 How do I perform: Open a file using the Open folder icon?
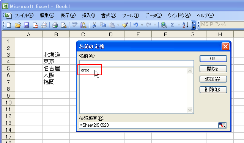pos(18,25)
